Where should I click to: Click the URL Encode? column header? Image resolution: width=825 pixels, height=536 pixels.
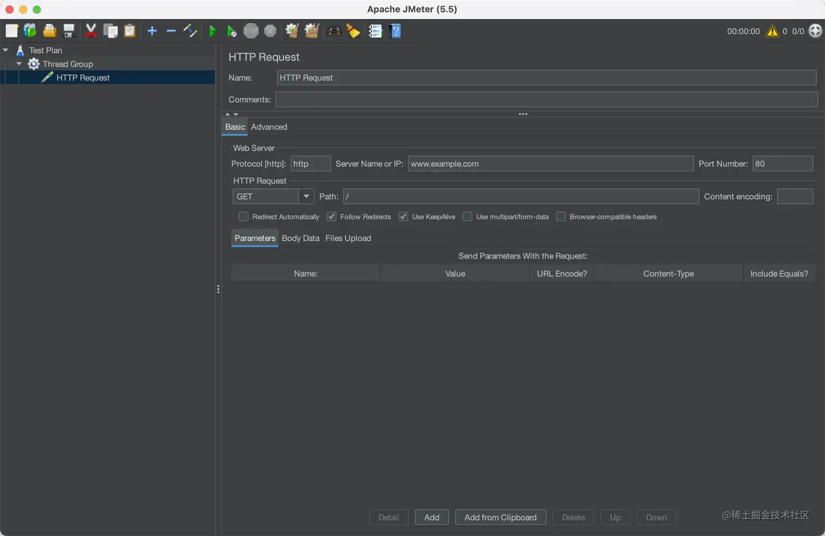pyautogui.click(x=562, y=273)
